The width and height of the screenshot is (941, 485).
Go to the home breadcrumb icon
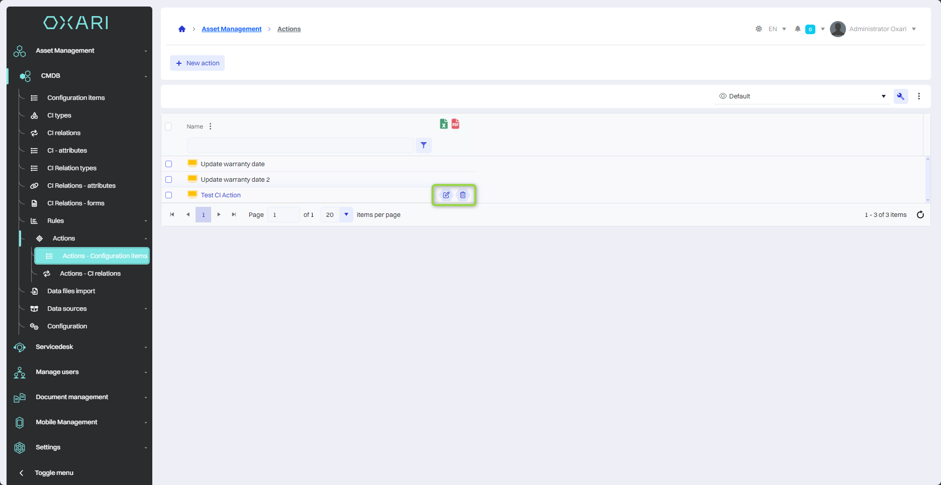tap(182, 29)
